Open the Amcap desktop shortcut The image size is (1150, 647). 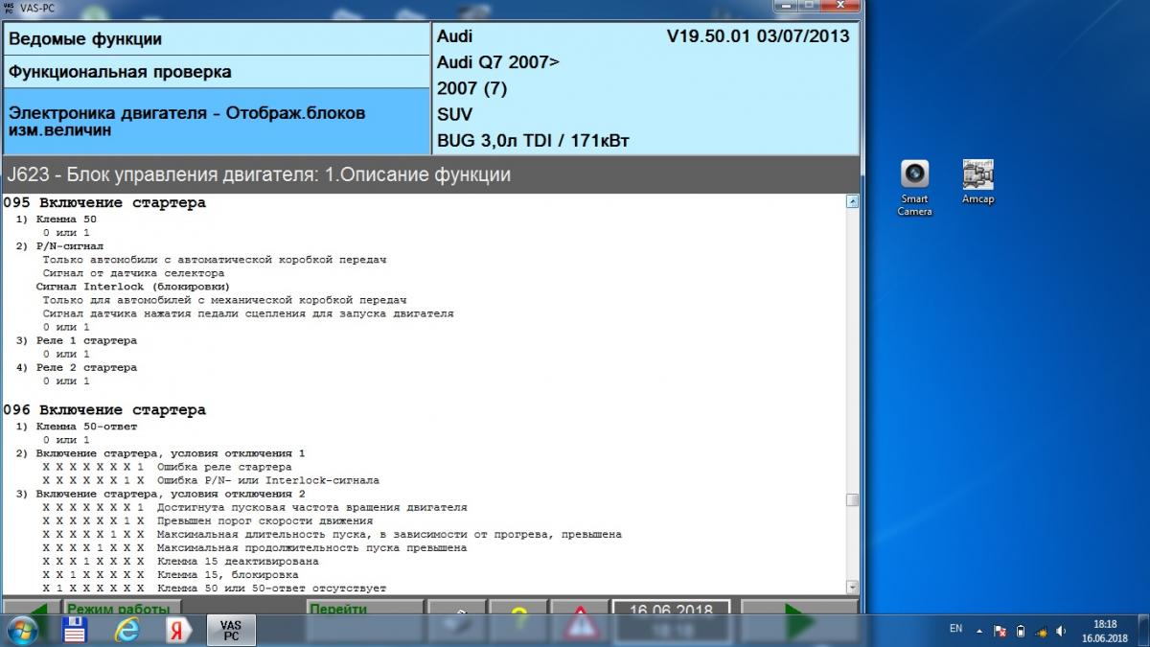point(977,182)
